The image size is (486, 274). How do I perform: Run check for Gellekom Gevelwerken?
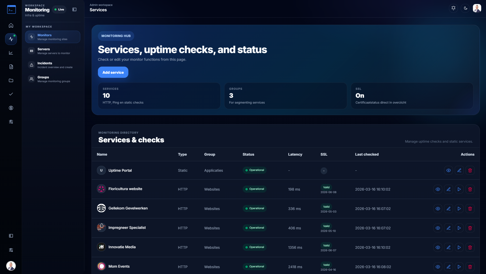(459, 209)
